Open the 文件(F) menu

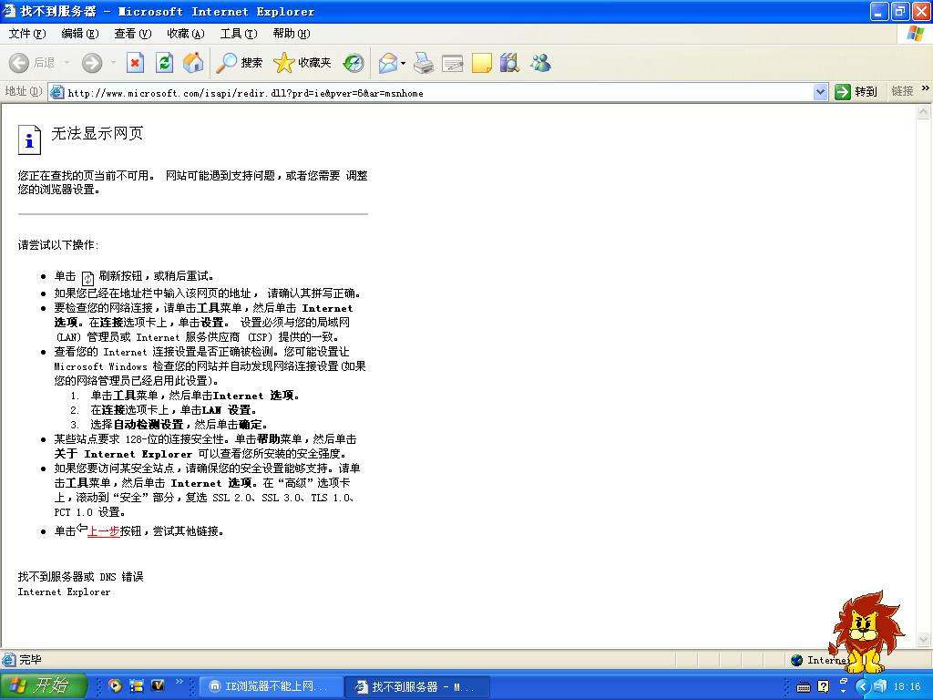[x=26, y=34]
